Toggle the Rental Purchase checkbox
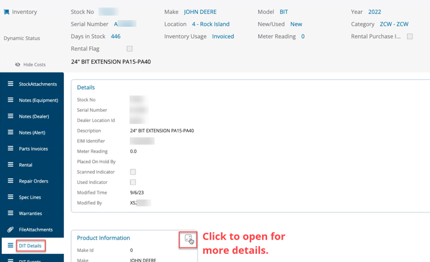Image resolution: width=430 pixels, height=262 pixels. coord(410,37)
